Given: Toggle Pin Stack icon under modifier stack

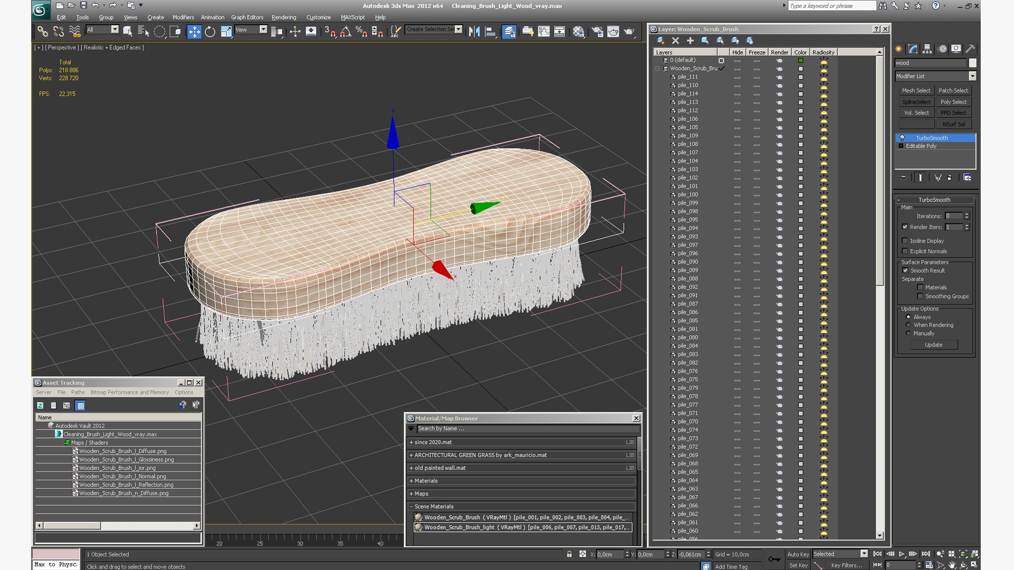Looking at the screenshot, I should tap(903, 177).
